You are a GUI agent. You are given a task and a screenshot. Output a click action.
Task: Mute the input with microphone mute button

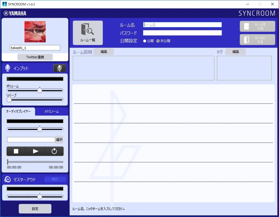(x=60, y=68)
